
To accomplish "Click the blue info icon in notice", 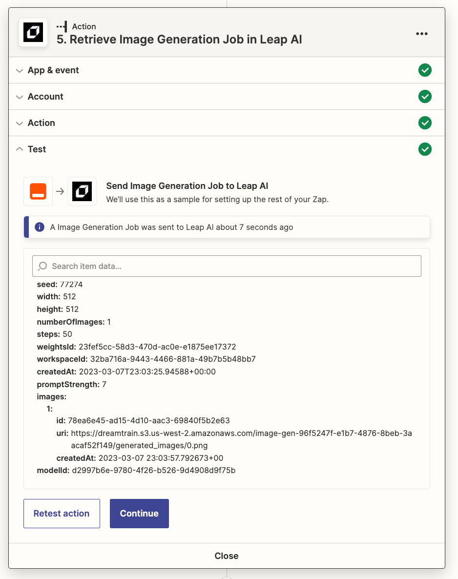I will (x=40, y=227).
